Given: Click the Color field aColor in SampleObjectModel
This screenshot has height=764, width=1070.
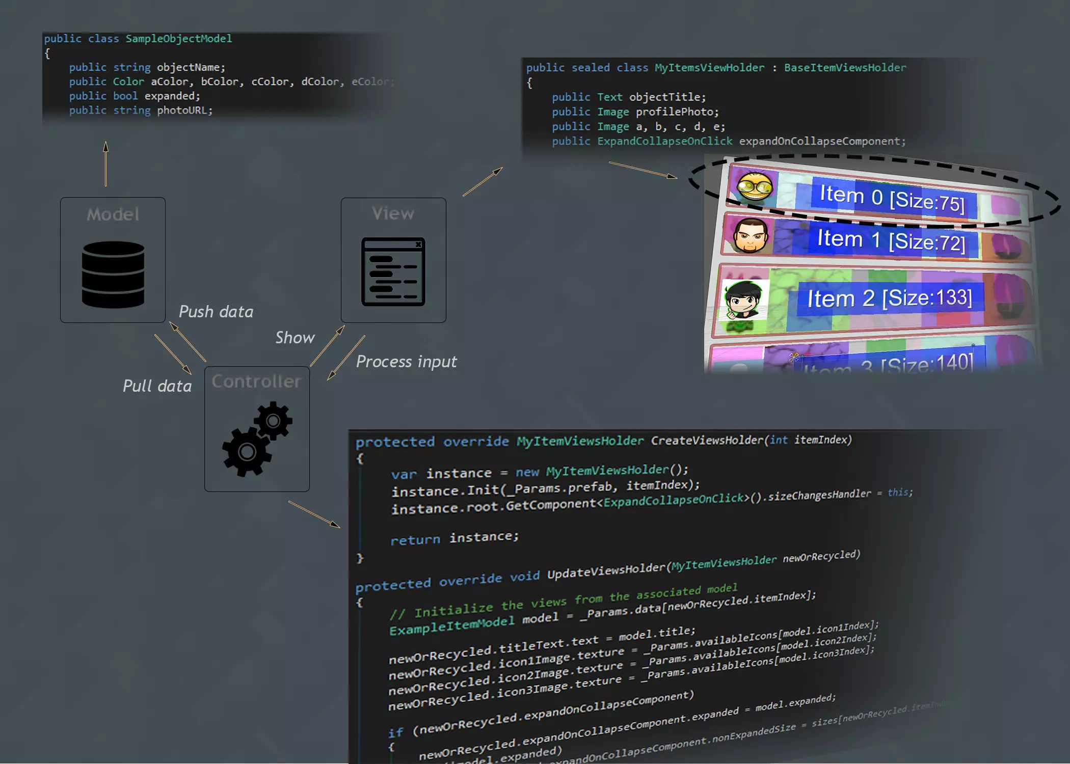Looking at the screenshot, I should (x=169, y=81).
